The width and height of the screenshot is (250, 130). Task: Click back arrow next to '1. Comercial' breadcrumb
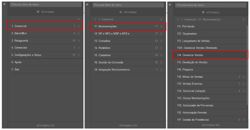[95, 20]
